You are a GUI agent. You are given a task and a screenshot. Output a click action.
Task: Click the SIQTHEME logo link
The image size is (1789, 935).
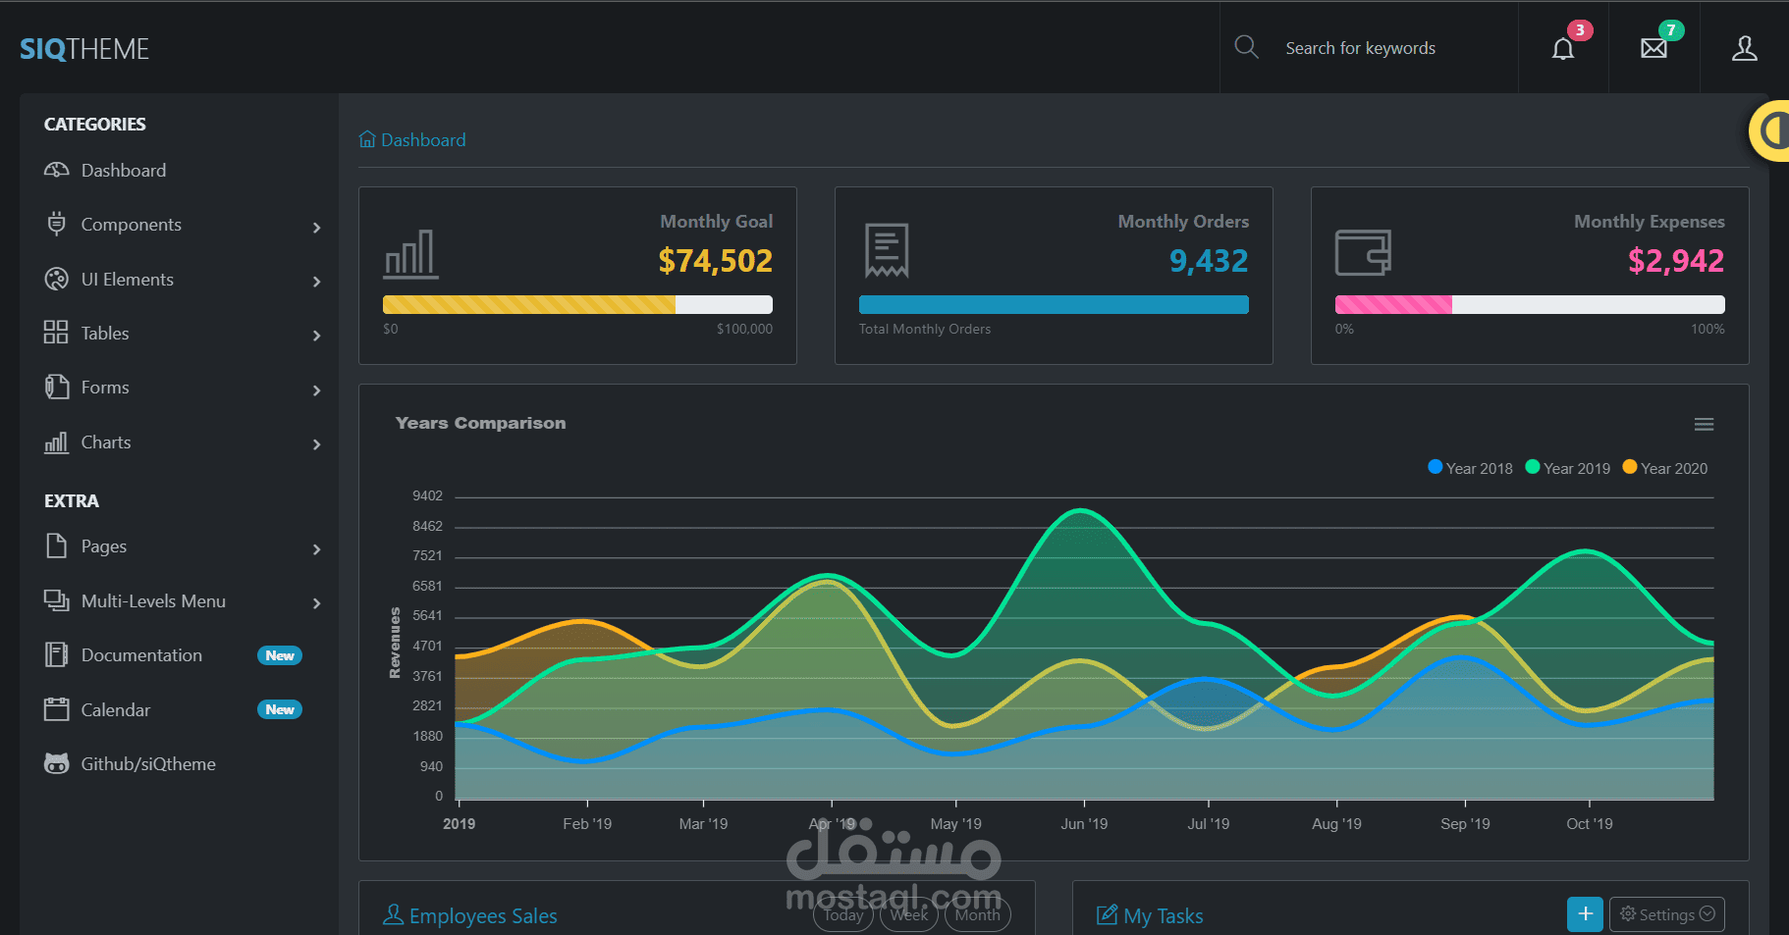pyautogui.click(x=84, y=49)
